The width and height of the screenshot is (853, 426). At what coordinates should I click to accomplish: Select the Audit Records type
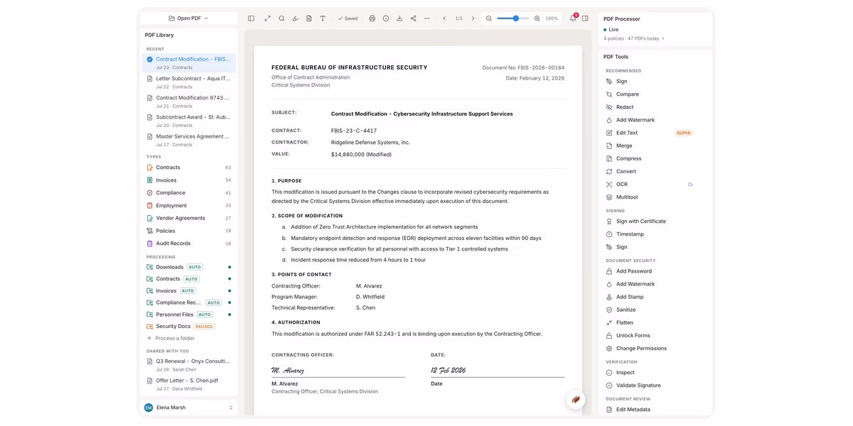pyautogui.click(x=188, y=244)
